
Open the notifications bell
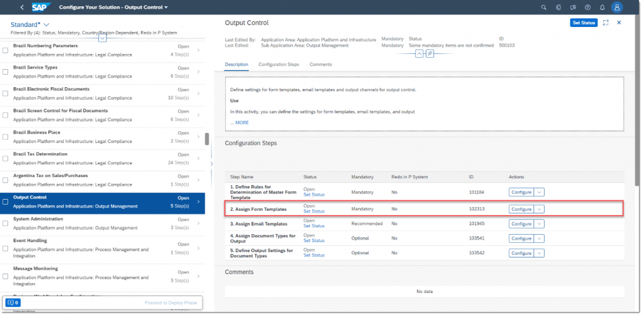[x=603, y=8]
